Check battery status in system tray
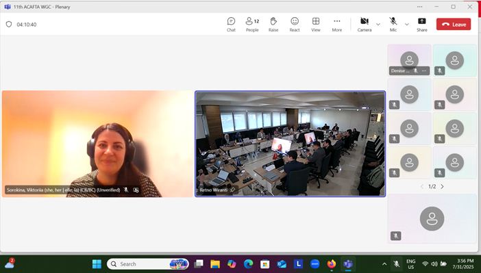481x273 pixels. (x=443, y=264)
